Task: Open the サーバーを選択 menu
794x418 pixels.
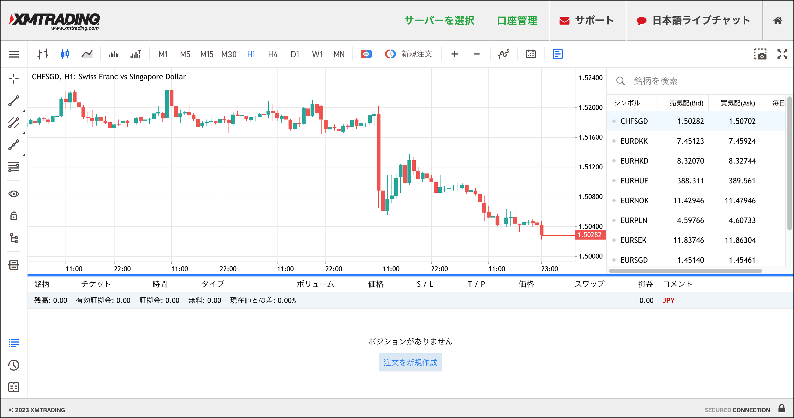Action: tap(439, 21)
